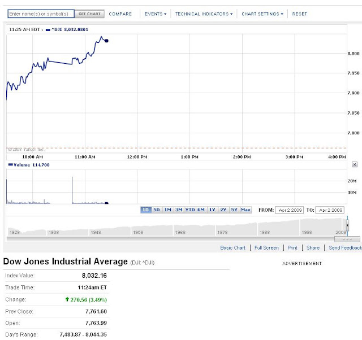
Task: Click the Send Feedback link
Action: (x=345, y=248)
